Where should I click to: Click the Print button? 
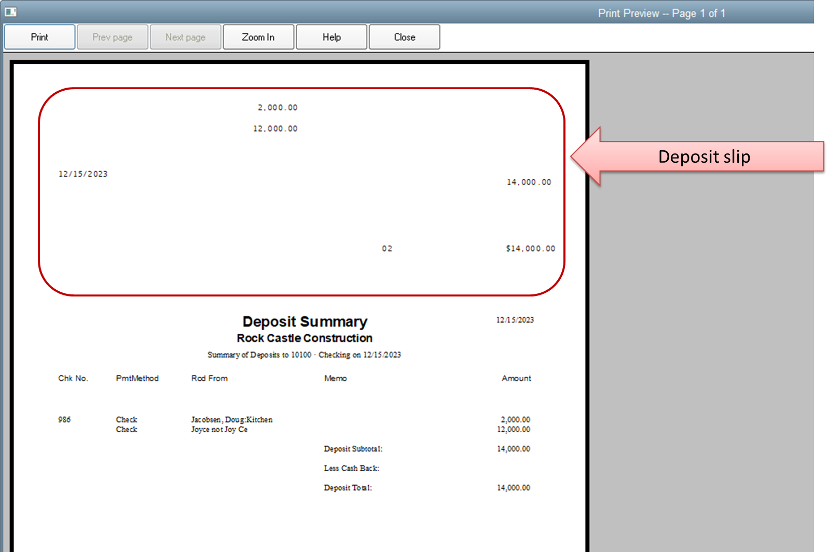click(39, 37)
